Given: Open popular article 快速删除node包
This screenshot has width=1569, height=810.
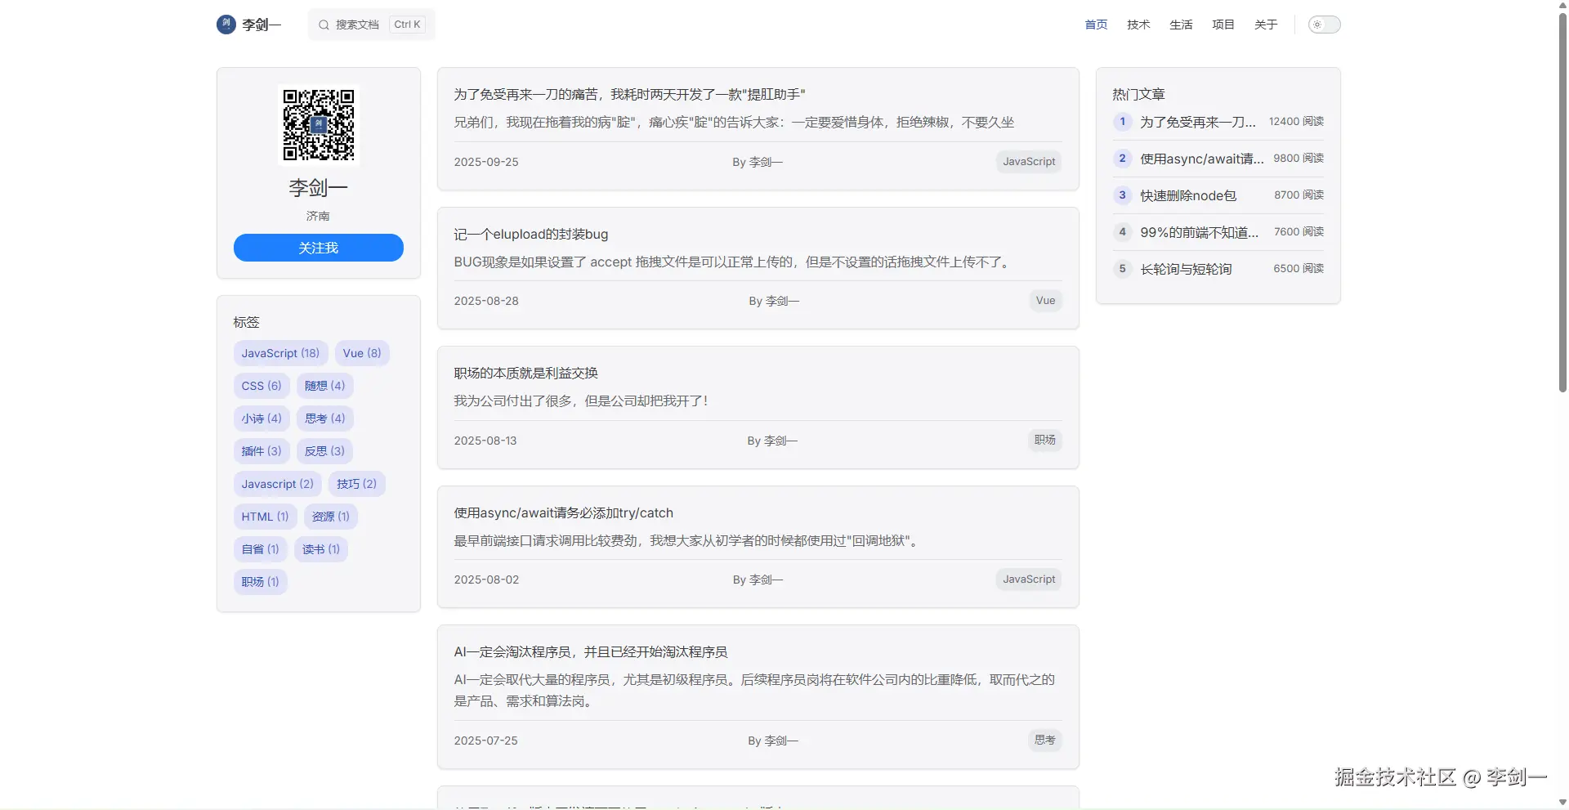Looking at the screenshot, I should [x=1188, y=195].
